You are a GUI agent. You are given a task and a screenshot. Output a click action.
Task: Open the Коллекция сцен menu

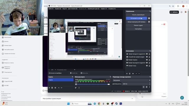pyautogui.click(x=94, y=9)
